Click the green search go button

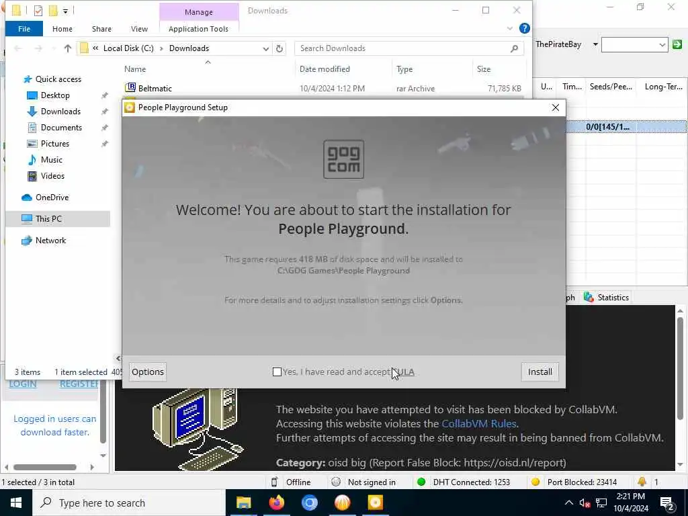point(677,44)
